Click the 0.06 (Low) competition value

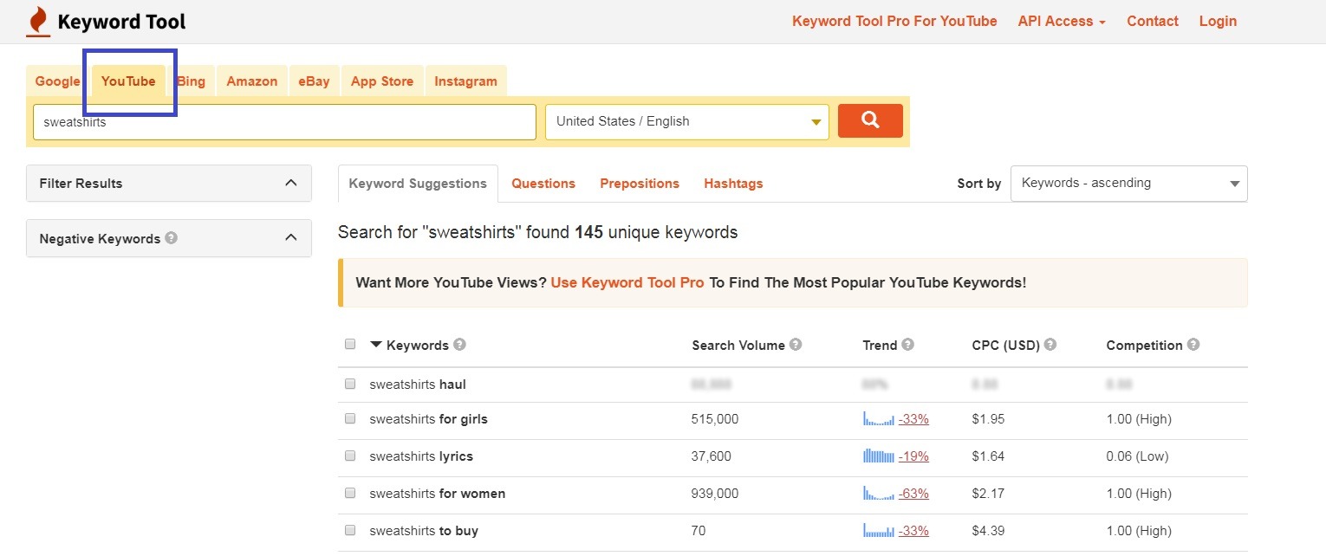(1137, 456)
